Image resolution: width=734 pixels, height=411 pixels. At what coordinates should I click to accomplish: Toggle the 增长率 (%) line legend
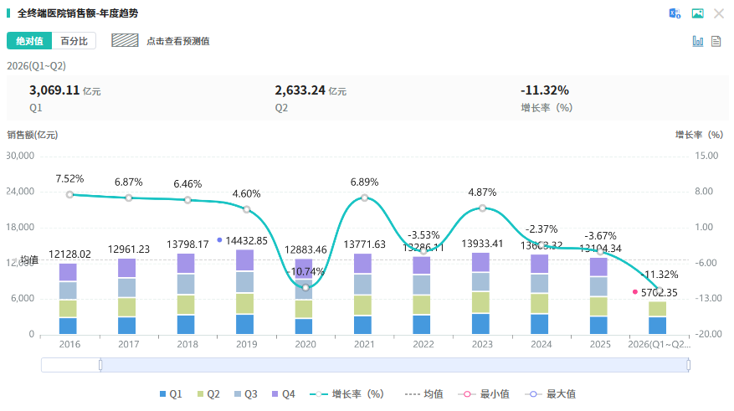click(x=346, y=394)
